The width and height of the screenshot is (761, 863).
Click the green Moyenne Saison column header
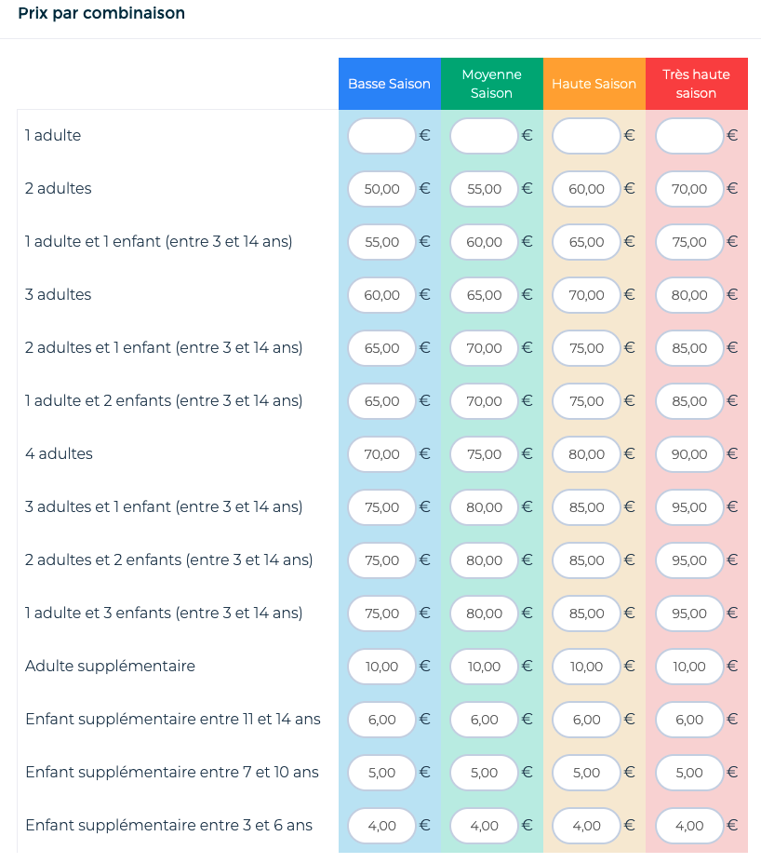[x=491, y=84]
